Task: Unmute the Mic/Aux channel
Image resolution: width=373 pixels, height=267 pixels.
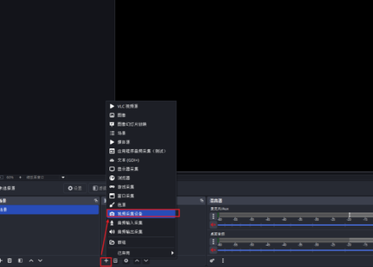Action: pyautogui.click(x=213, y=224)
